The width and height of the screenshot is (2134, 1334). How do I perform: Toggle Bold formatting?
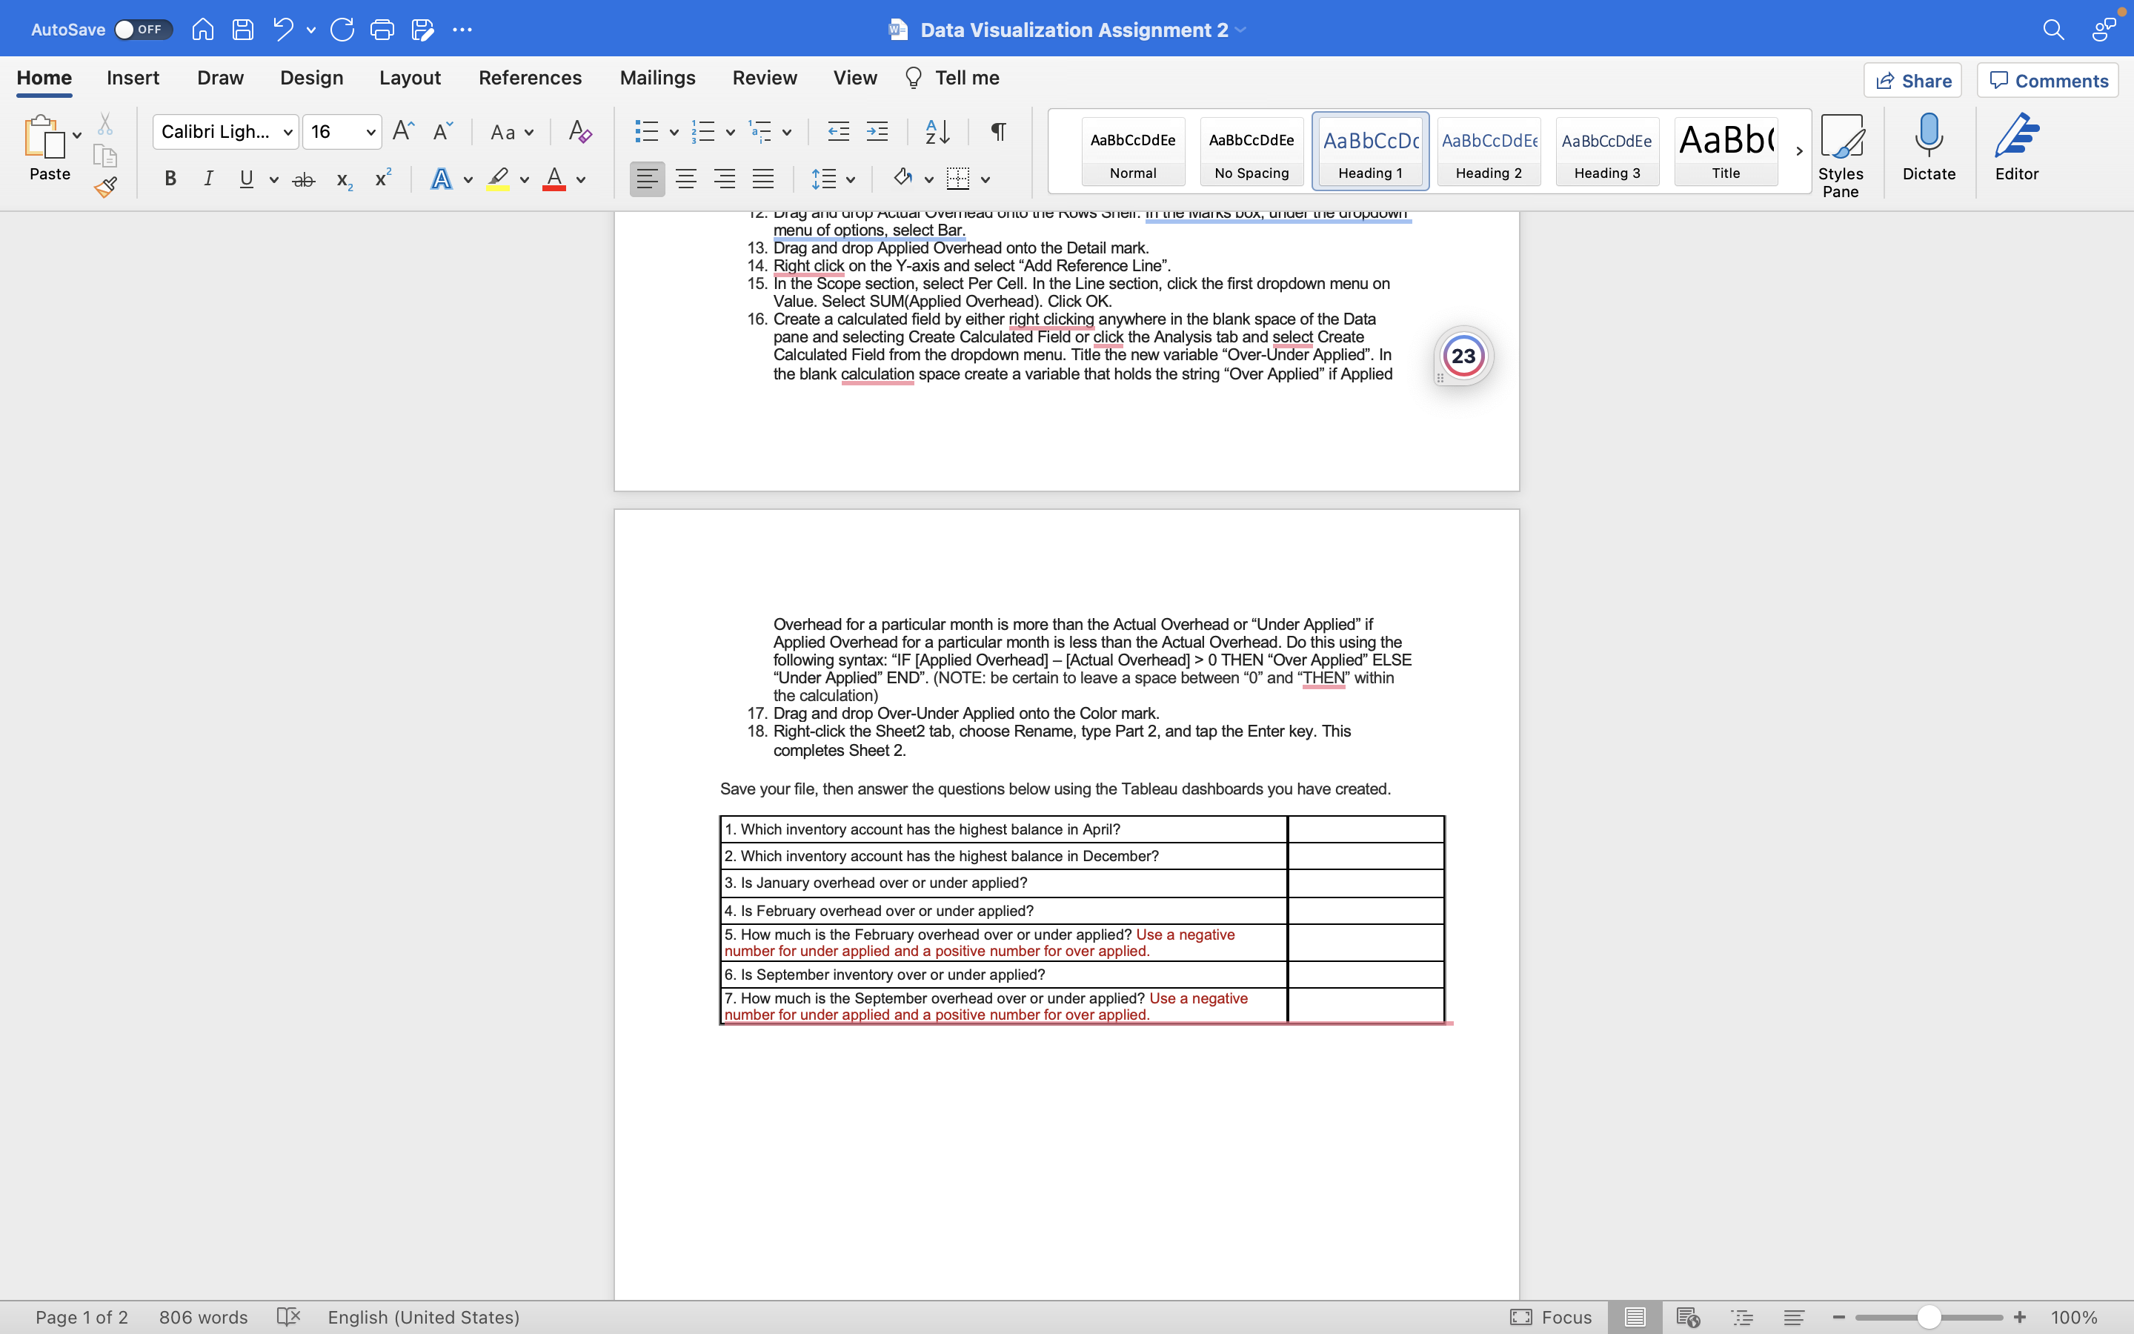(170, 180)
